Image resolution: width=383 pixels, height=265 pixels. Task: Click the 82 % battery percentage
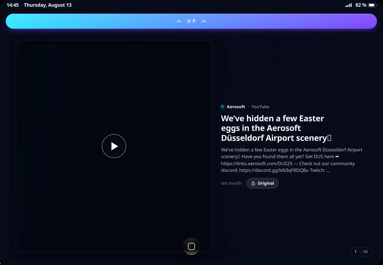pos(361,5)
